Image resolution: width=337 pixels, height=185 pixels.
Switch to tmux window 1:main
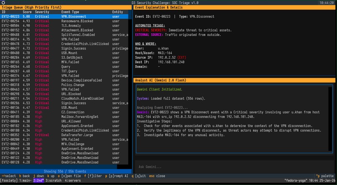click(26, 180)
